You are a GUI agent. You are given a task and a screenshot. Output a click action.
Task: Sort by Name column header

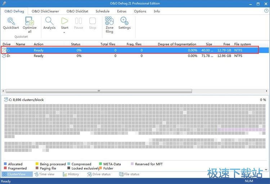pyautogui.click(x=21, y=44)
